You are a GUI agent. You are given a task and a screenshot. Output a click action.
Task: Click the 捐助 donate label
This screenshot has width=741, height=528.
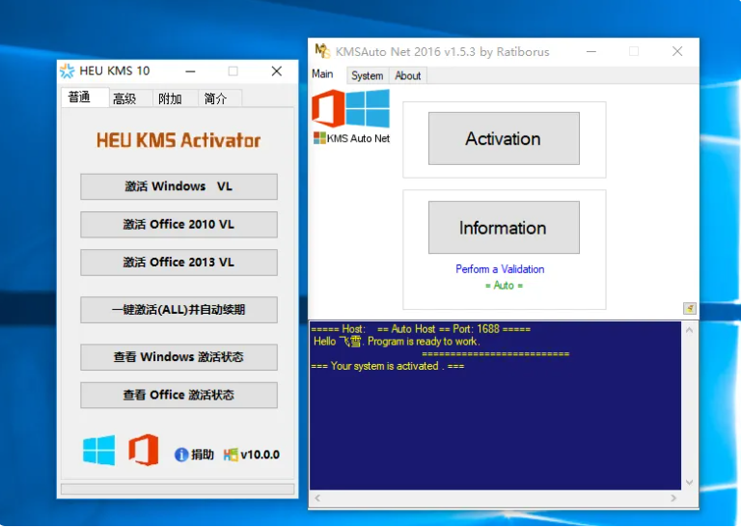(x=203, y=455)
